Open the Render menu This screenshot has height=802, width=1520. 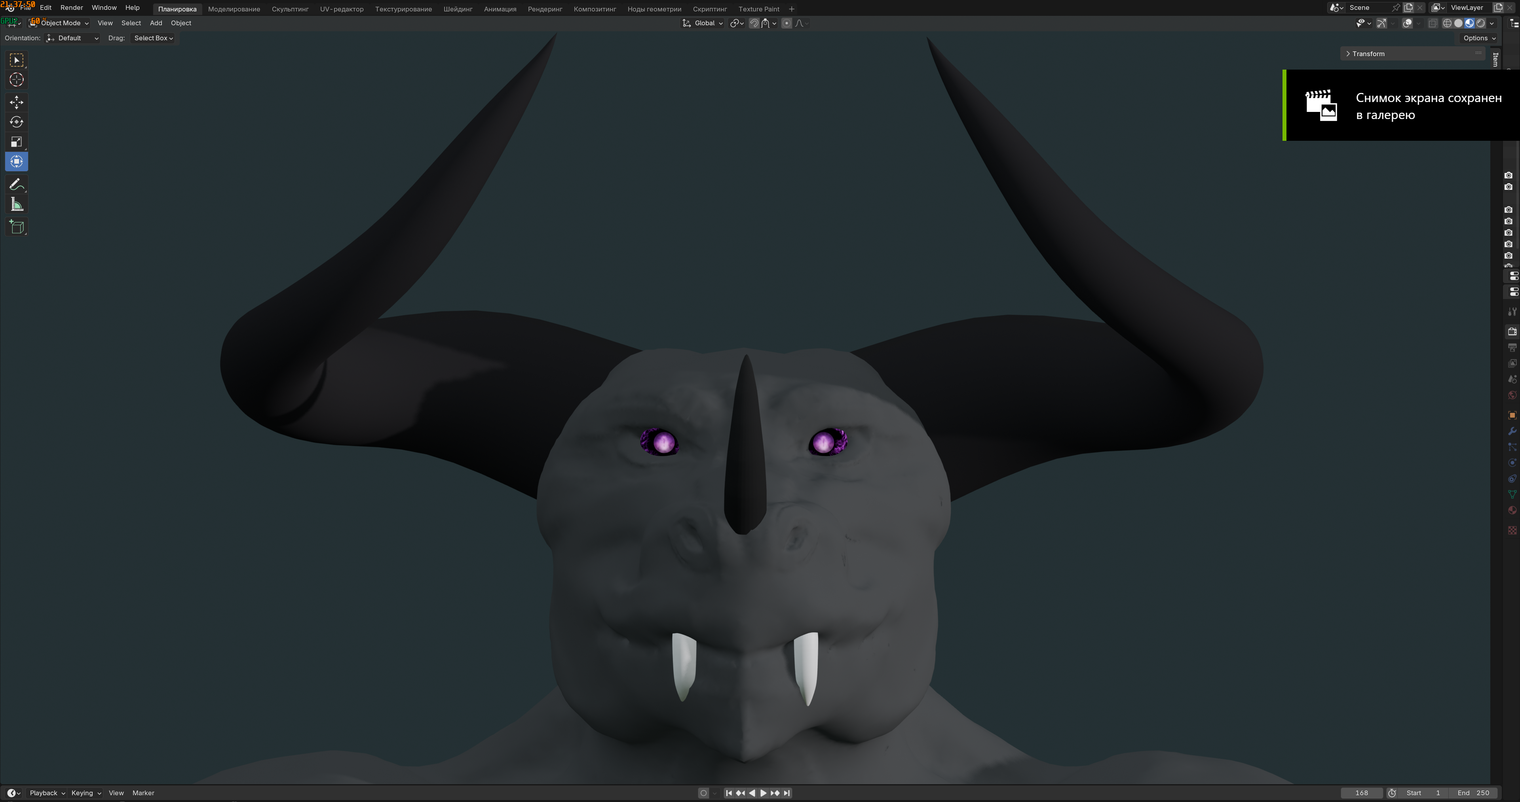point(71,8)
